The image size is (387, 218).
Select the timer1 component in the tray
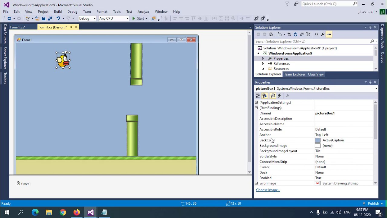pyautogui.click(x=23, y=184)
